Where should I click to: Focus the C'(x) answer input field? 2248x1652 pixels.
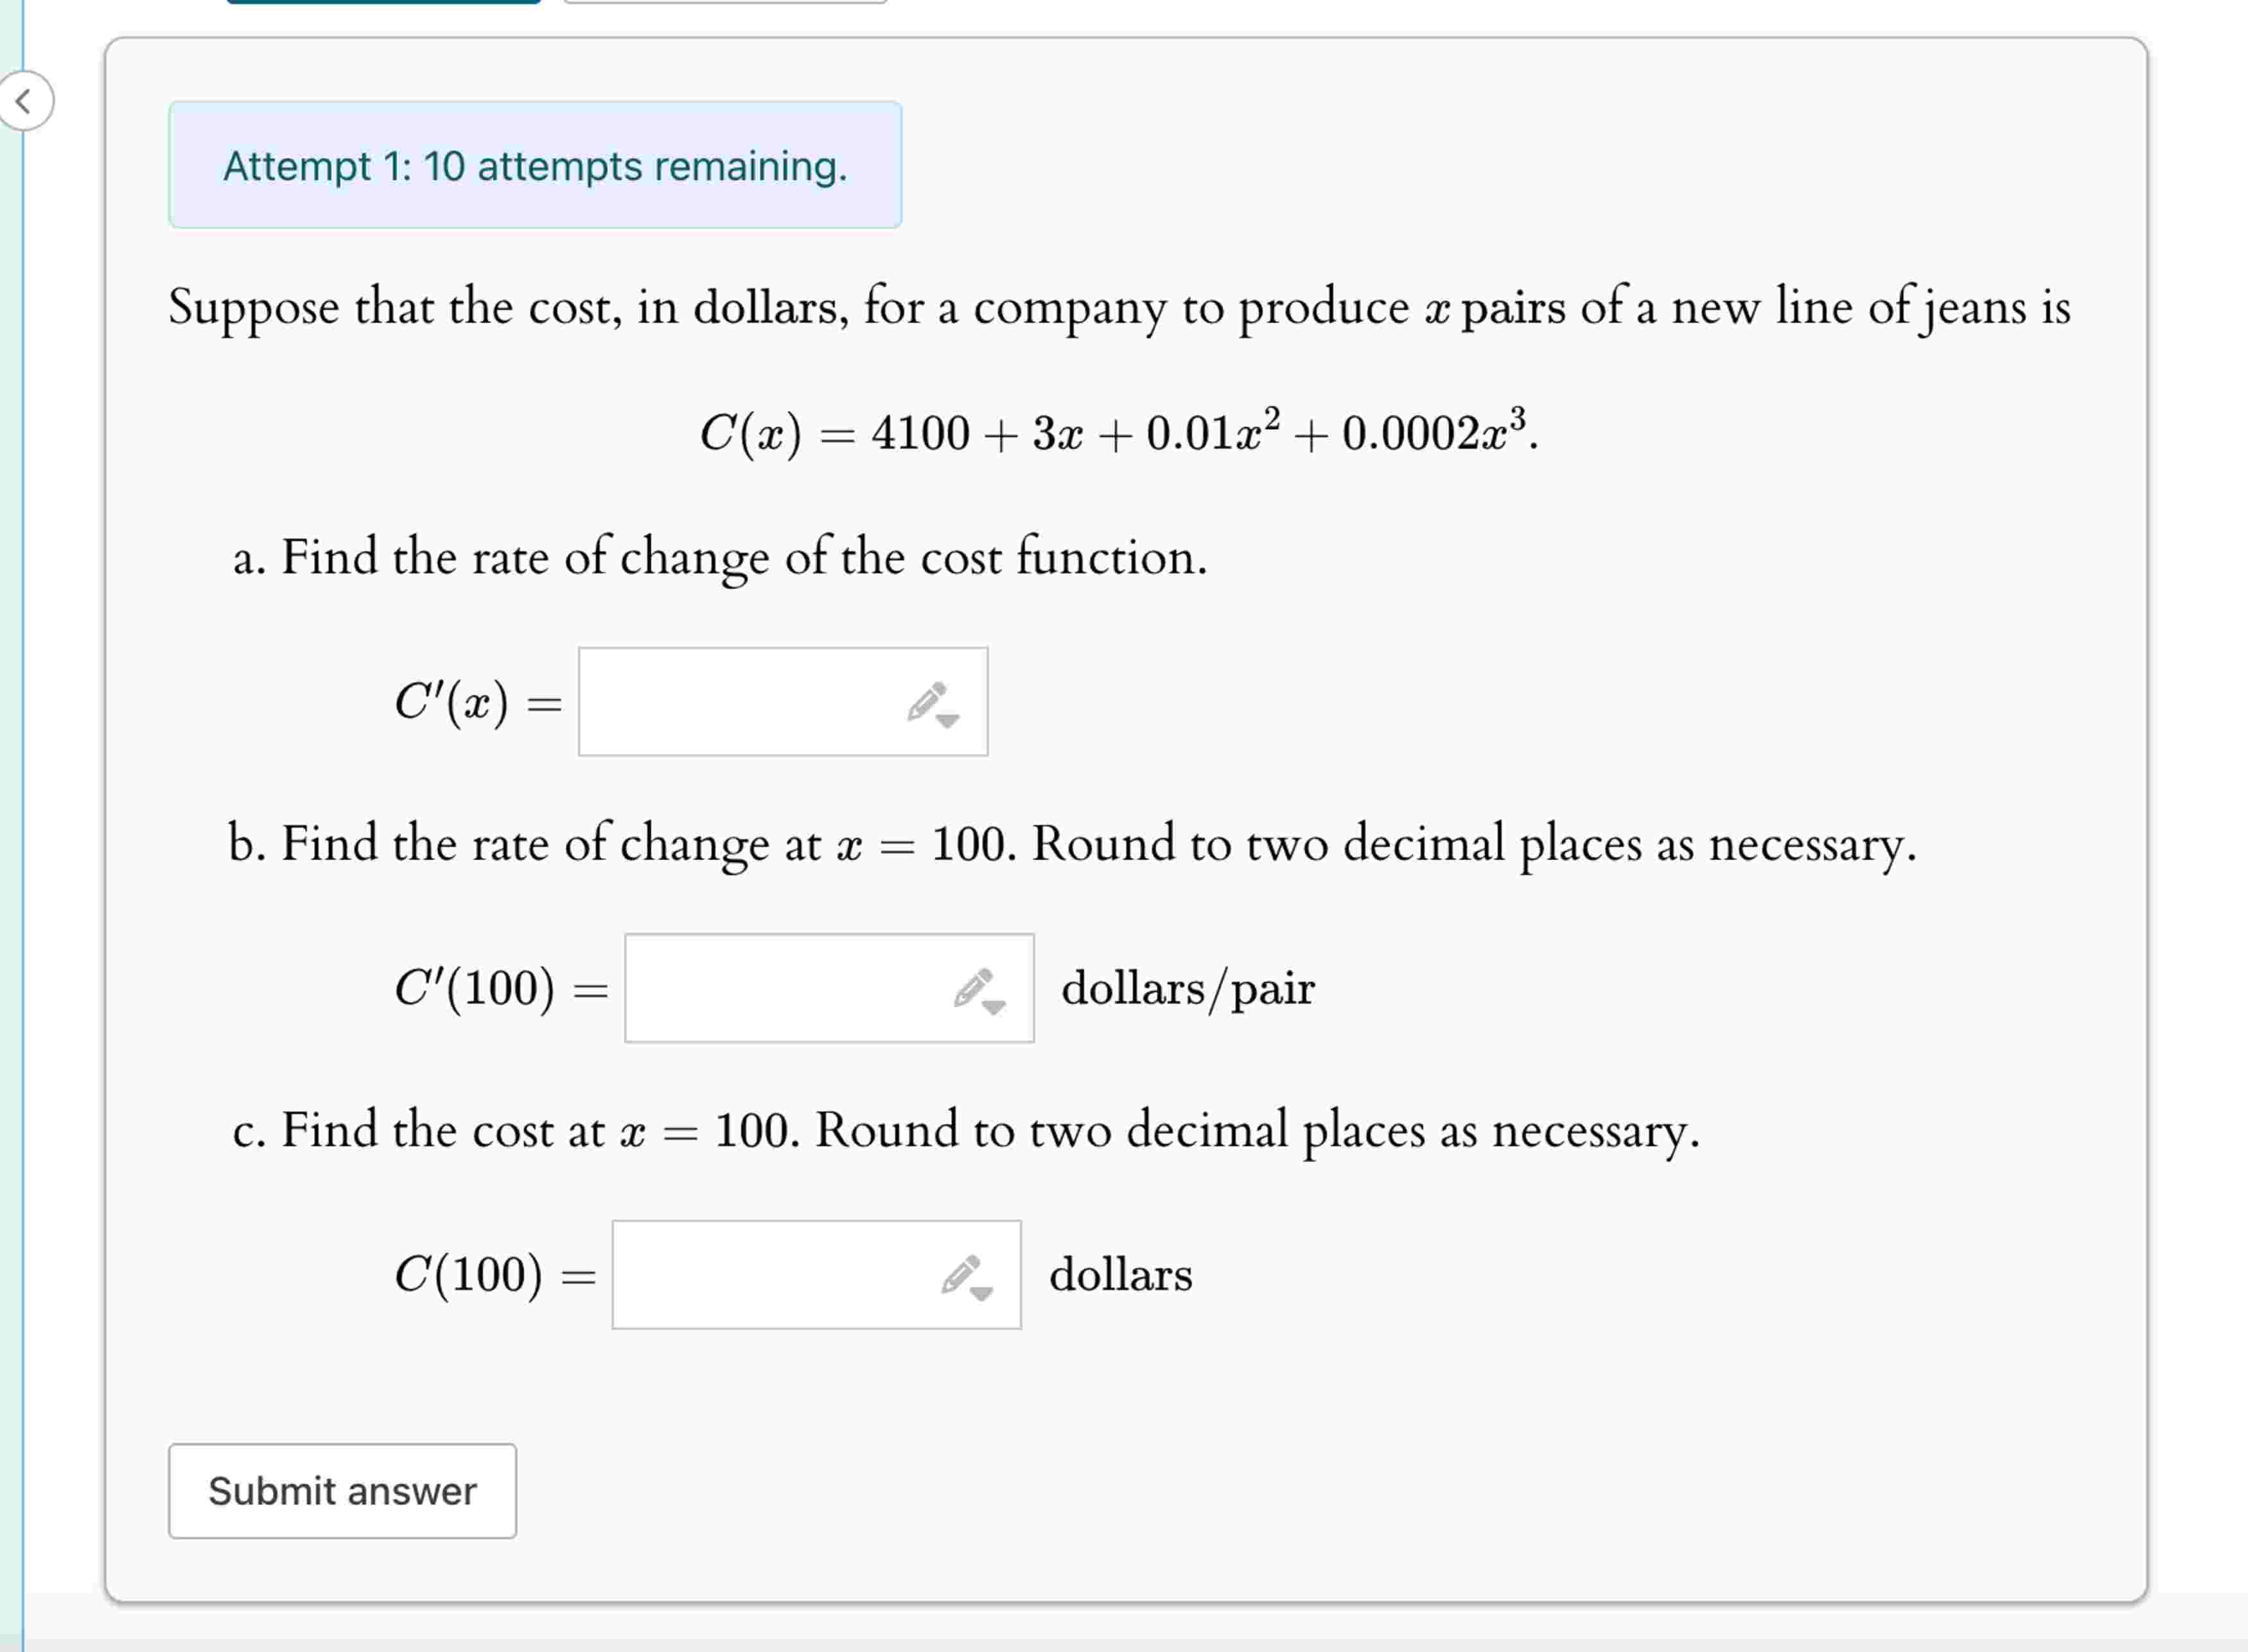point(740,702)
